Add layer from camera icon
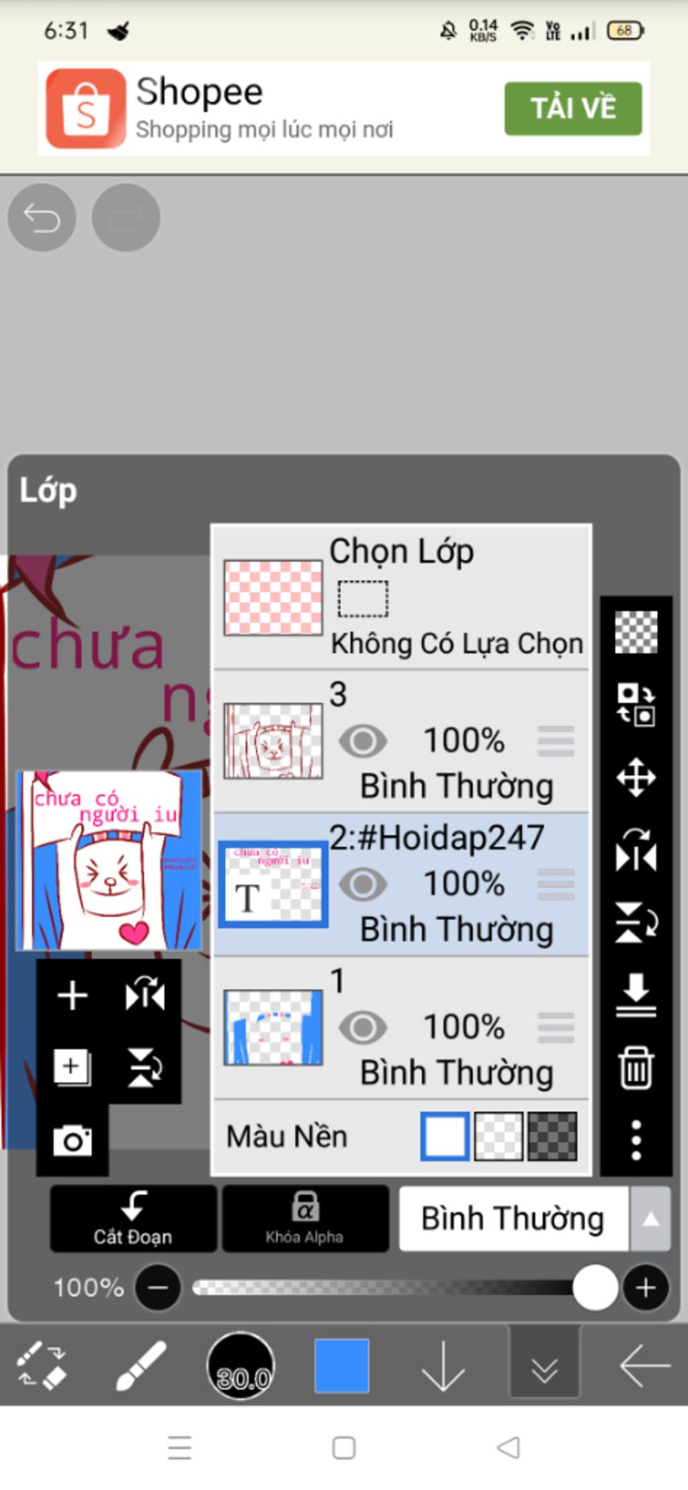 [x=73, y=1141]
